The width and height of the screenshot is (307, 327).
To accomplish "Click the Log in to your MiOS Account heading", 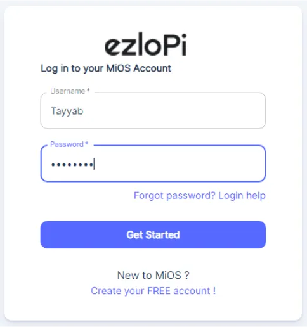I will click(106, 68).
